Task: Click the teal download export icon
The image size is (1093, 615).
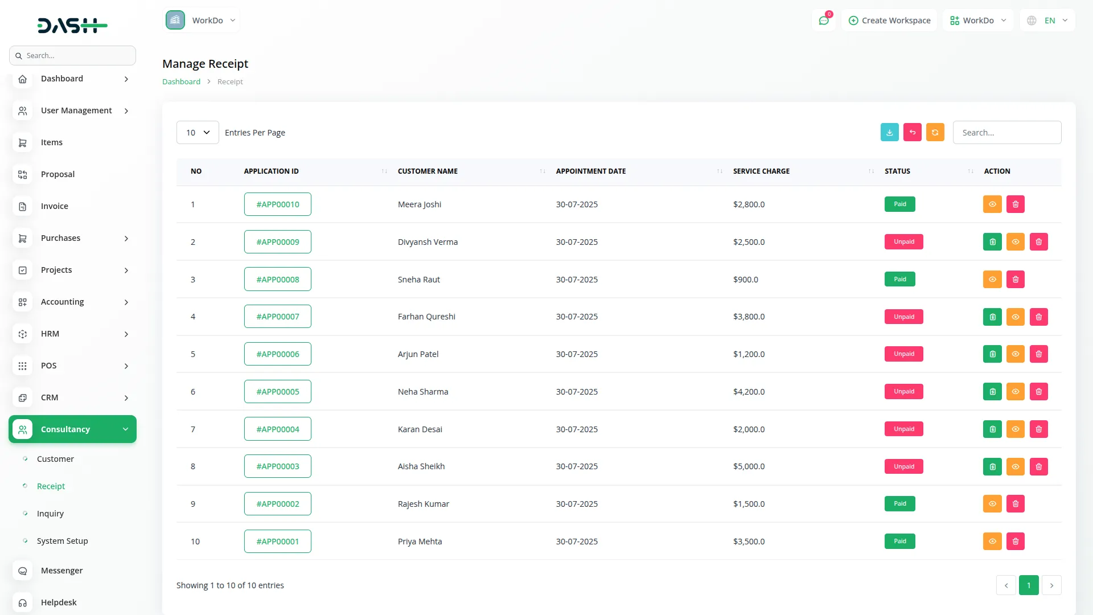Action: pyautogui.click(x=889, y=132)
